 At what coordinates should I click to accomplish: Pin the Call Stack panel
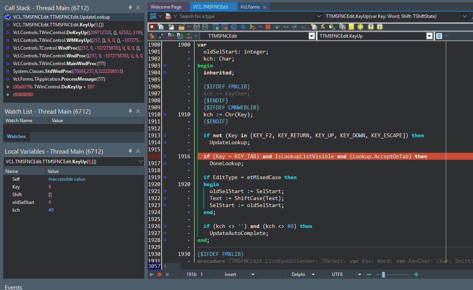point(130,7)
